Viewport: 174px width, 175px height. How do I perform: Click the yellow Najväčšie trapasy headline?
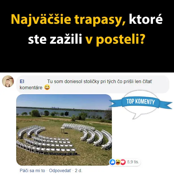coord(68,20)
